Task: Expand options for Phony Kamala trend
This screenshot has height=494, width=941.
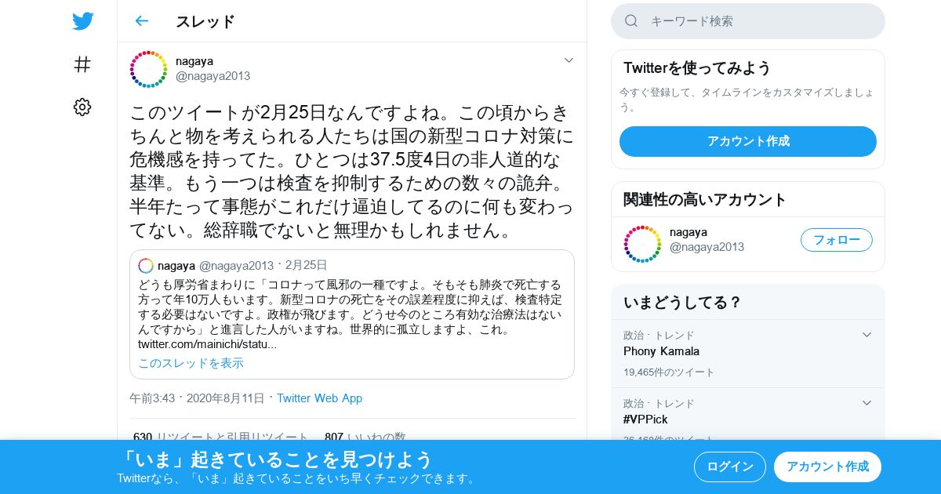Action: pos(867,335)
